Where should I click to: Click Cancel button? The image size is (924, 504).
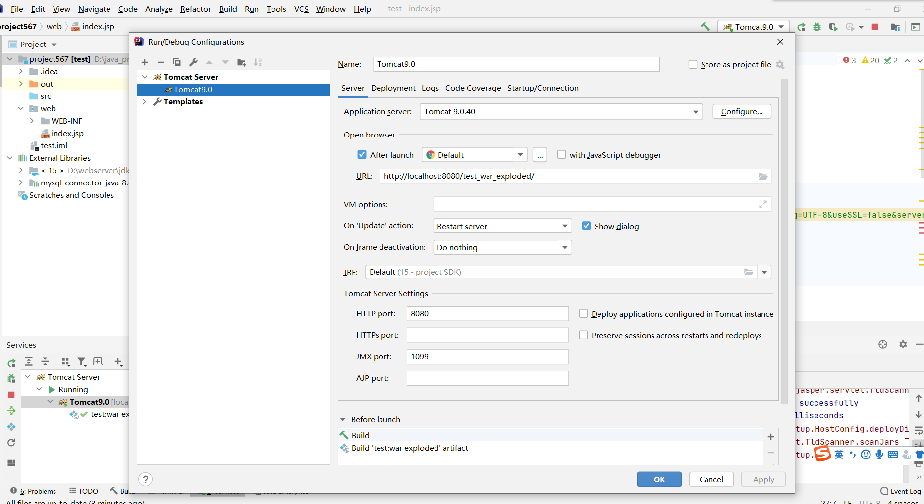pyautogui.click(x=711, y=479)
